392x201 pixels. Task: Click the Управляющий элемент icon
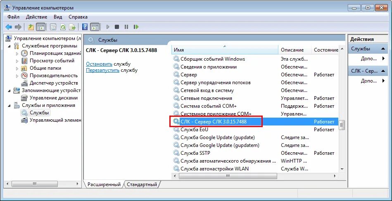[x=24, y=120]
